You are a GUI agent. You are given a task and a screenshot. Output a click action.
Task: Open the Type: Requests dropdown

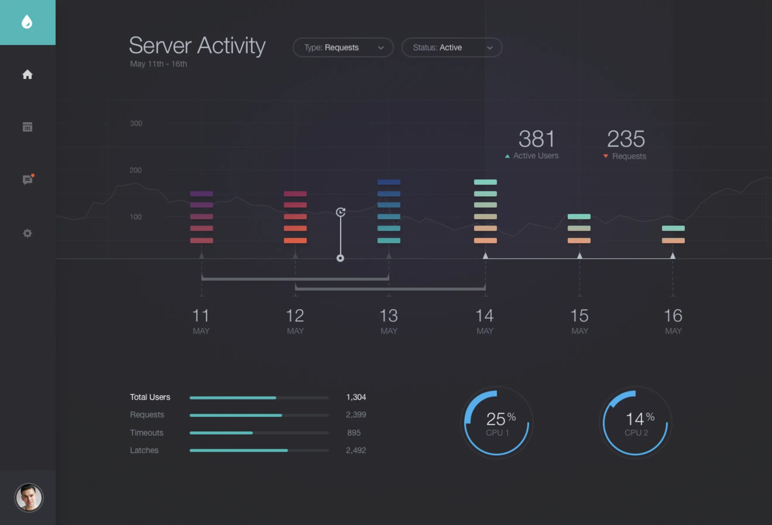click(343, 47)
